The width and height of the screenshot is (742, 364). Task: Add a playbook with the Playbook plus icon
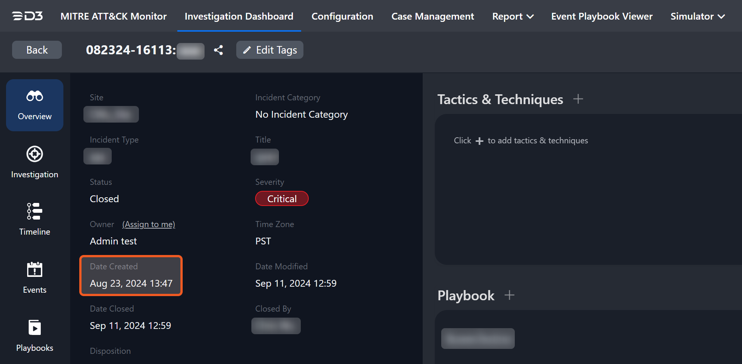509,295
